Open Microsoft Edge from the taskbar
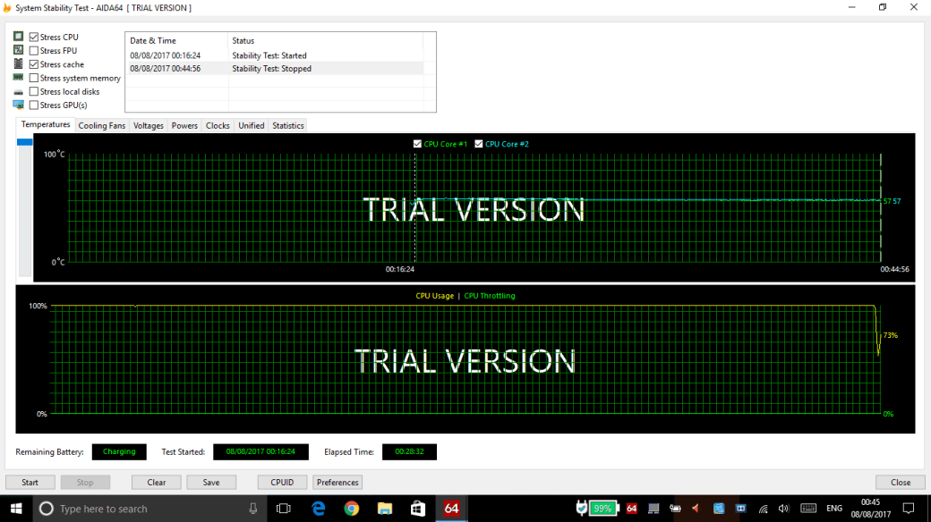Viewport: 931px width, 522px height. coord(318,508)
